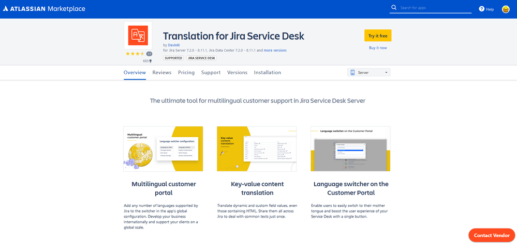Open the Pricing tab
Screen dimensions: 517x245
186,73
